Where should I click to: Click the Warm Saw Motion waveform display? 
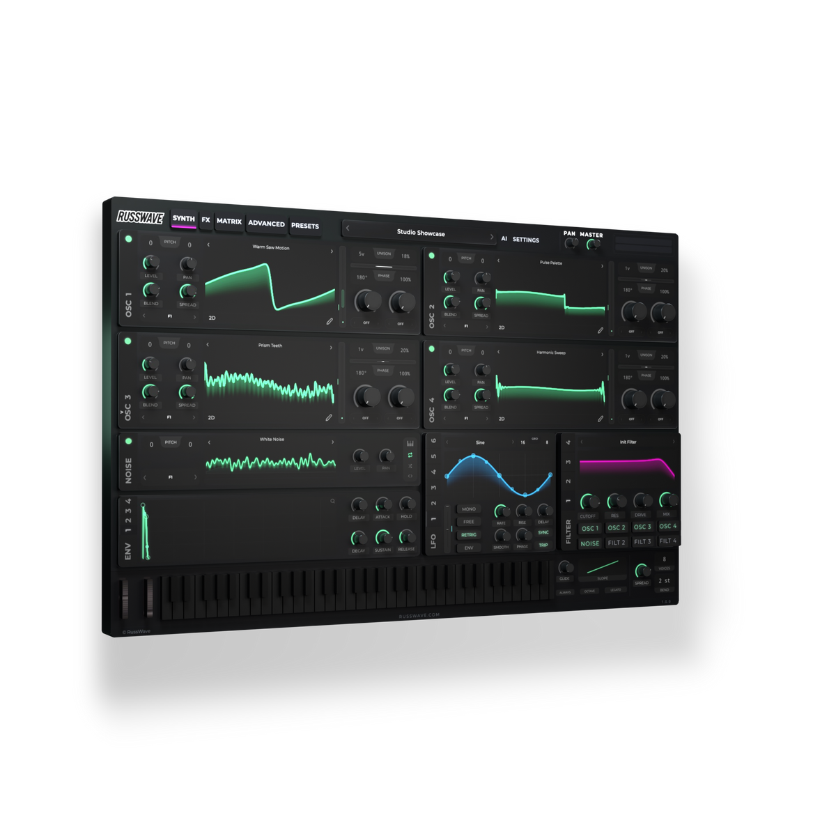[270, 287]
